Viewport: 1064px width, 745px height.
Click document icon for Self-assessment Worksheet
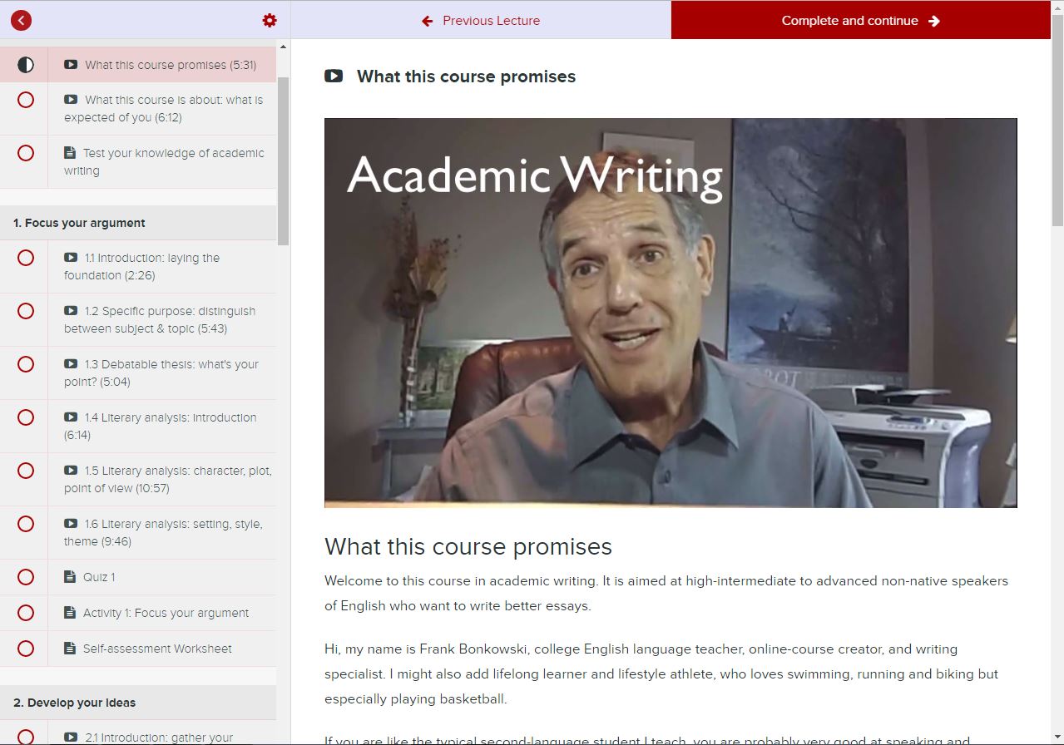pos(70,649)
